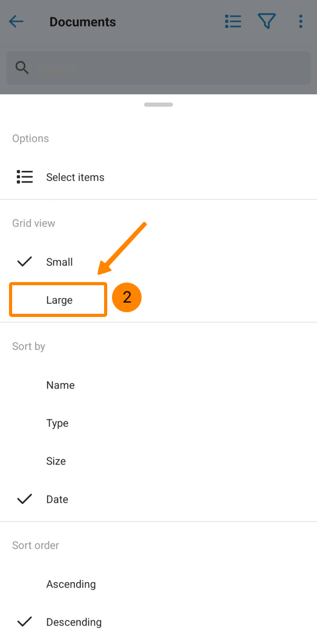Set sort order to Descending
The height and width of the screenshot is (644, 317).
click(74, 622)
